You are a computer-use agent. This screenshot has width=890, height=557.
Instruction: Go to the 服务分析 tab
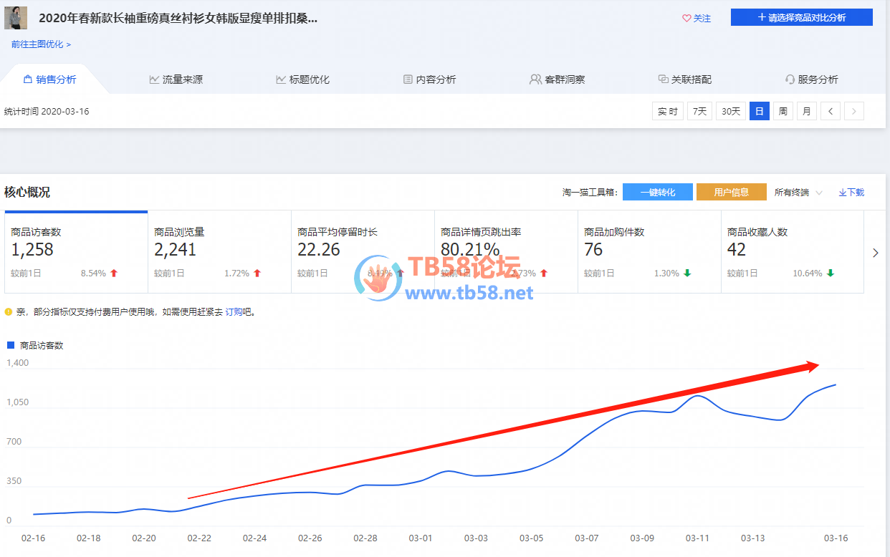tap(811, 79)
